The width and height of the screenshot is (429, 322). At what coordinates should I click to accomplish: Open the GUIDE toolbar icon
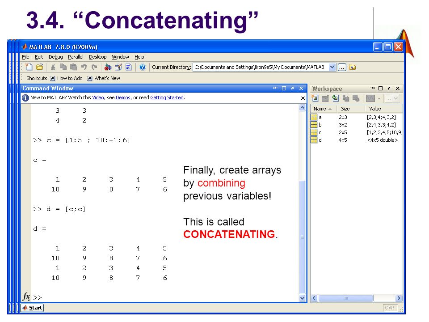point(118,67)
